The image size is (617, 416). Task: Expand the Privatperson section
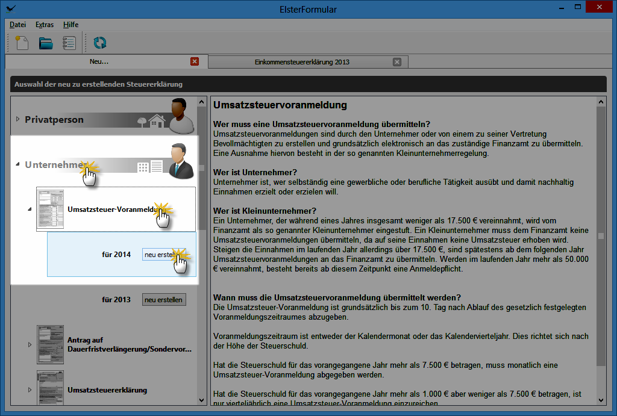pyautogui.click(x=17, y=119)
